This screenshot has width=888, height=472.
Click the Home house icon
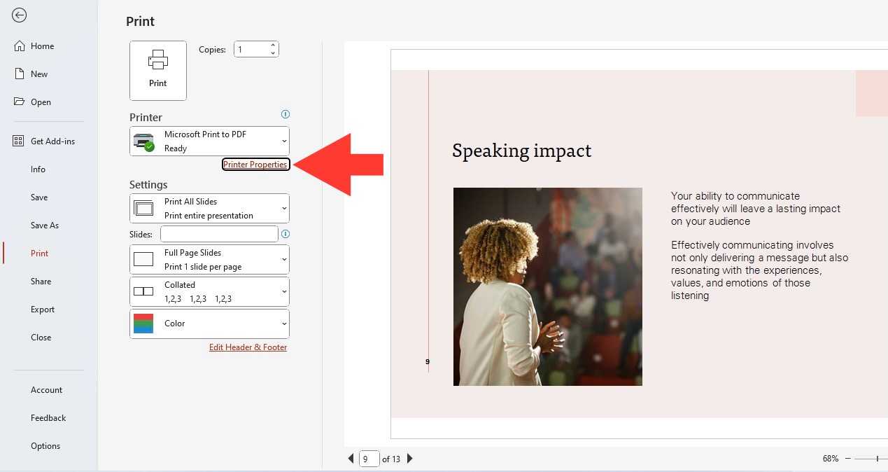click(x=19, y=46)
